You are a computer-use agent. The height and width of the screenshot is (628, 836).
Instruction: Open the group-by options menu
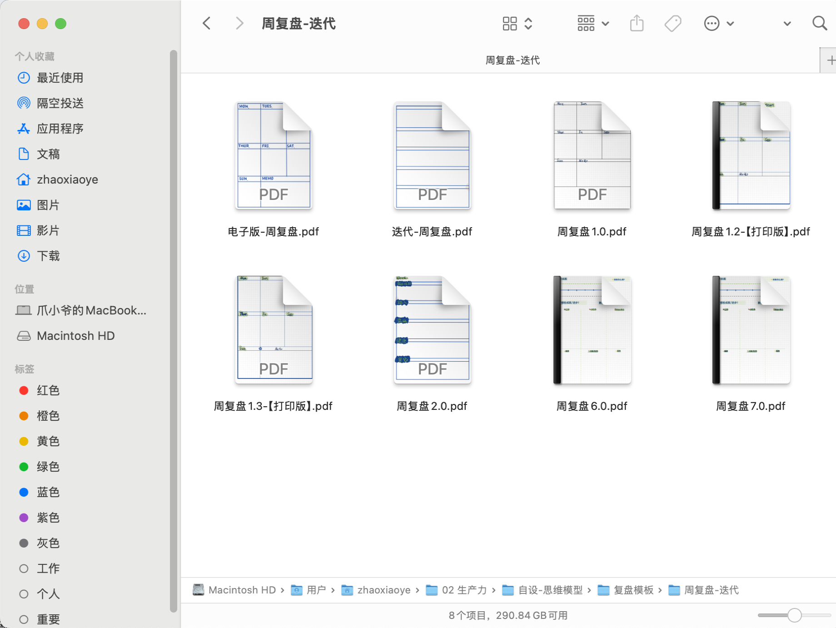pyautogui.click(x=593, y=23)
